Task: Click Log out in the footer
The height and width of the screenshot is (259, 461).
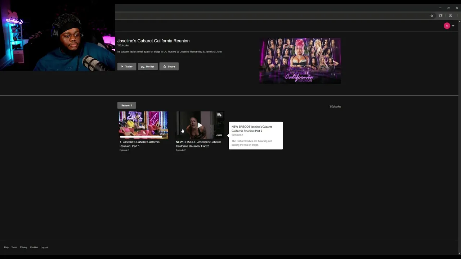Action: [x=44, y=247]
